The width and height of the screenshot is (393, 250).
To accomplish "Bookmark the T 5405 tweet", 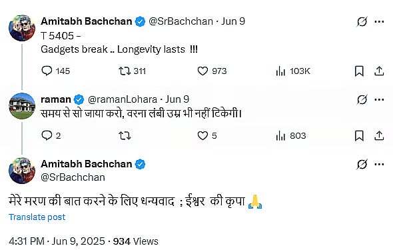I will point(359,71).
